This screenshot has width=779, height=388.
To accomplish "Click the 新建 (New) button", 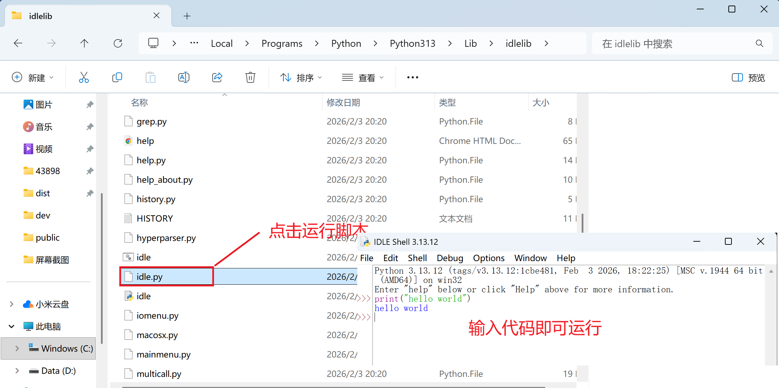I will (33, 77).
